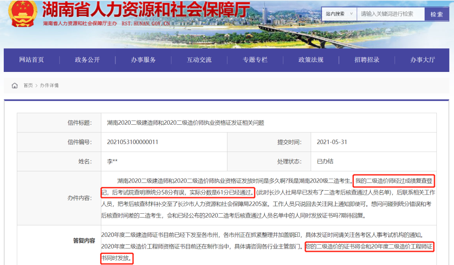Image resolution: width=454 pixels, height=265 pixels.
Task: Open the 互动交流 navigation tab
Action: 199,60
